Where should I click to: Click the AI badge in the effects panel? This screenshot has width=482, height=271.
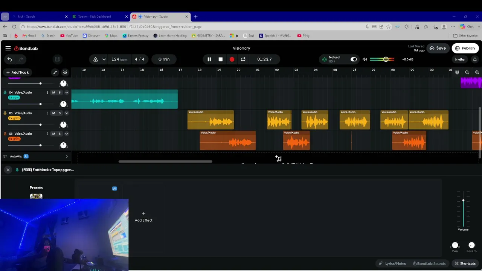(114, 188)
